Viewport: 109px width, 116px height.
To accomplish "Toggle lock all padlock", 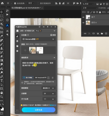I will pos(100,12).
